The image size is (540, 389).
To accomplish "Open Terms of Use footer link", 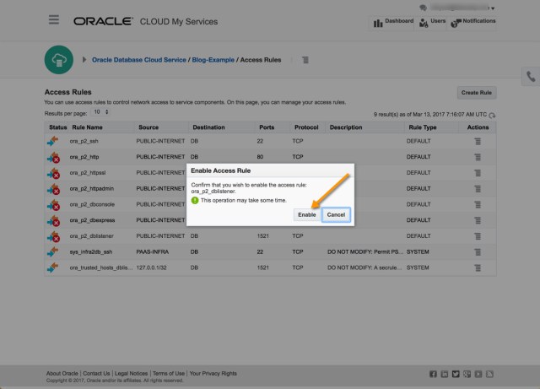I will (x=169, y=374).
